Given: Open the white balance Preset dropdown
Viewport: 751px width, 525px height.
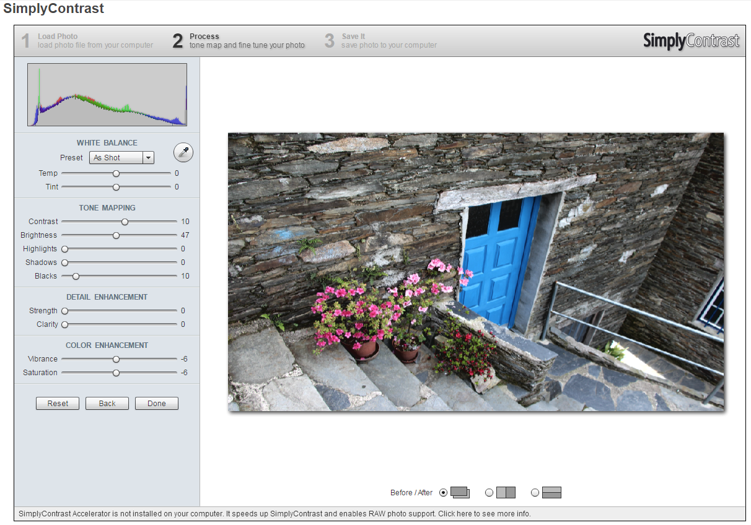Looking at the screenshot, I should click(x=121, y=158).
